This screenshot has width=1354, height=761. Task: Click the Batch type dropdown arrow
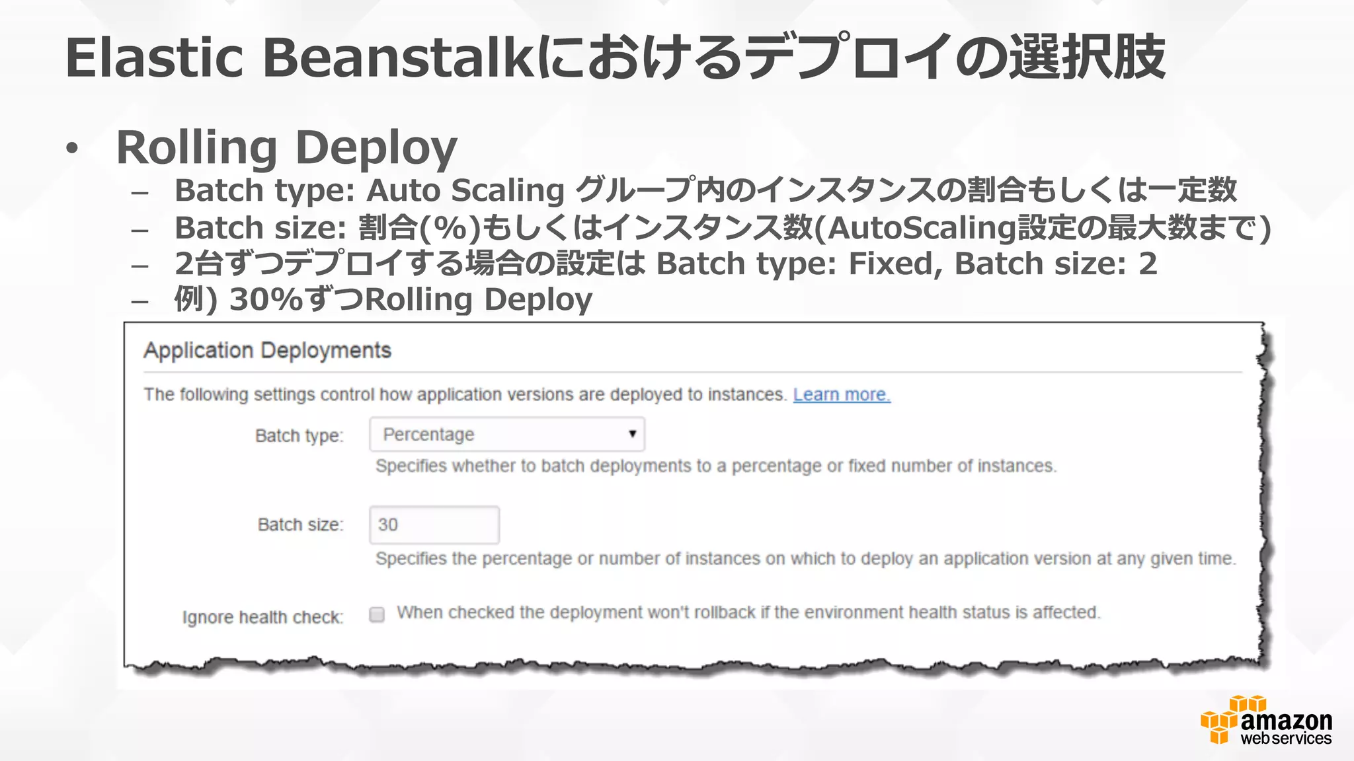tap(632, 434)
